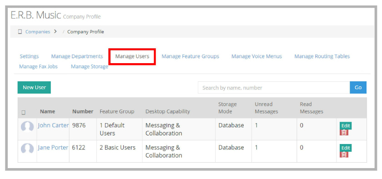Open John Carter's avatar picture
382x179 pixels.
pos(27,127)
